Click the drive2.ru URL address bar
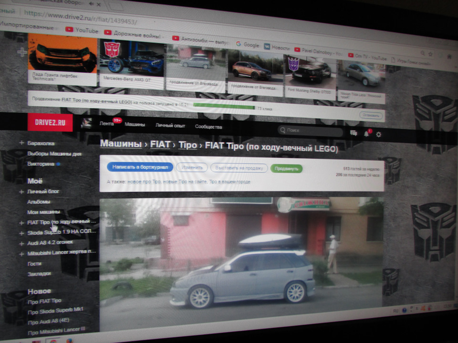 (x=81, y=17)
